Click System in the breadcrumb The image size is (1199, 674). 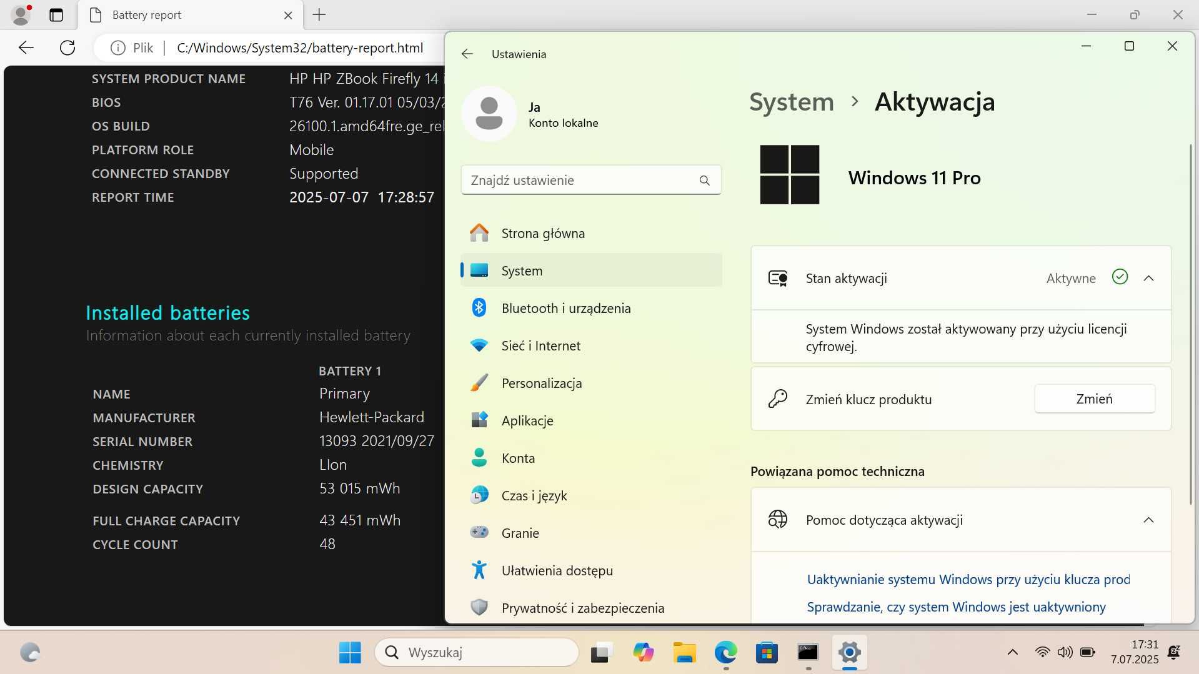pyautogui.click(x=791, y=102)
